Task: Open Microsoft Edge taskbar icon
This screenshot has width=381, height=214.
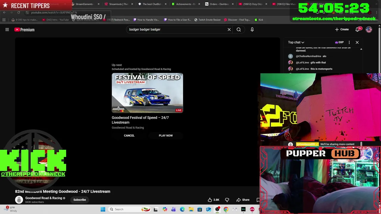Action: click(x=182, y=209)
